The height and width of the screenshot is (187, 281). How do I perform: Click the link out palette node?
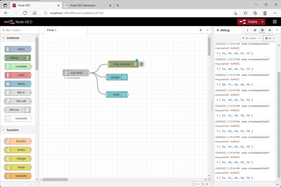tap(18, 110)
